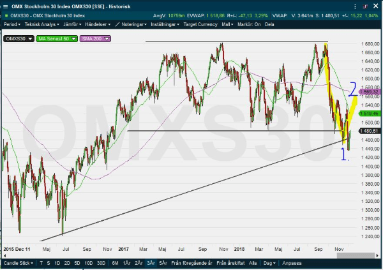
Task: Close the OMXS30 chart window
Action: coord(376,6)
